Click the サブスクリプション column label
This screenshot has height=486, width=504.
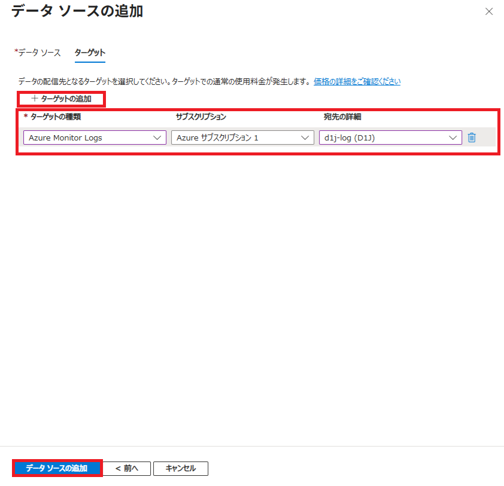point(201,117)
